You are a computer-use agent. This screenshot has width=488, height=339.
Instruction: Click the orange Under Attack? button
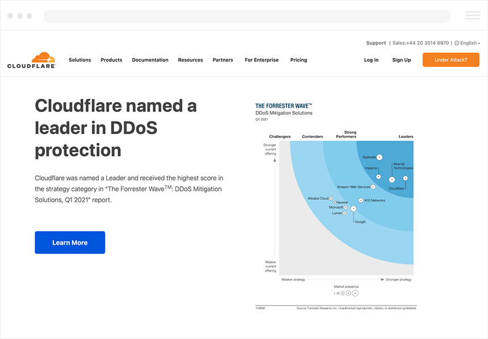point(451,60)
